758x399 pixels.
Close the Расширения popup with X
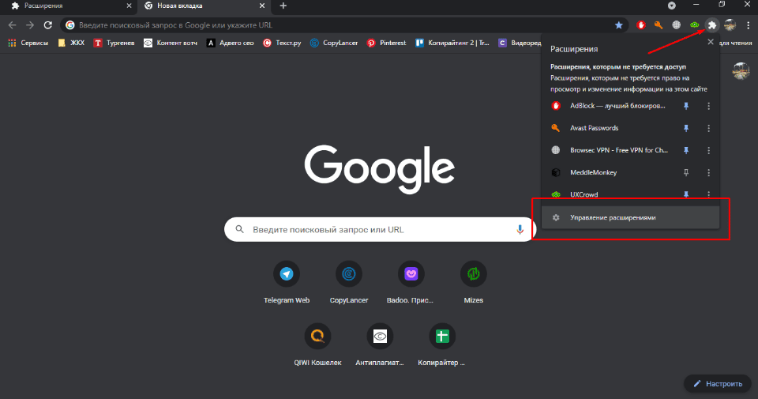pos(708,48)
